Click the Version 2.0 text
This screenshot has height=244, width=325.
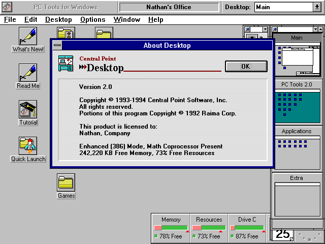[x=95, y=87]
